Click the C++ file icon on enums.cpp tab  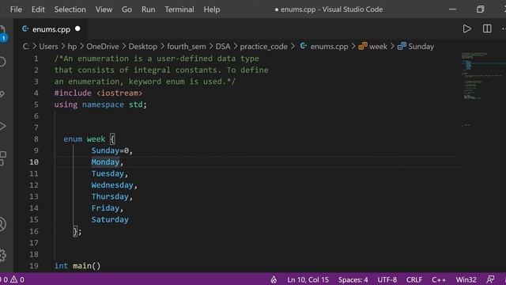(x=25, y=29)
